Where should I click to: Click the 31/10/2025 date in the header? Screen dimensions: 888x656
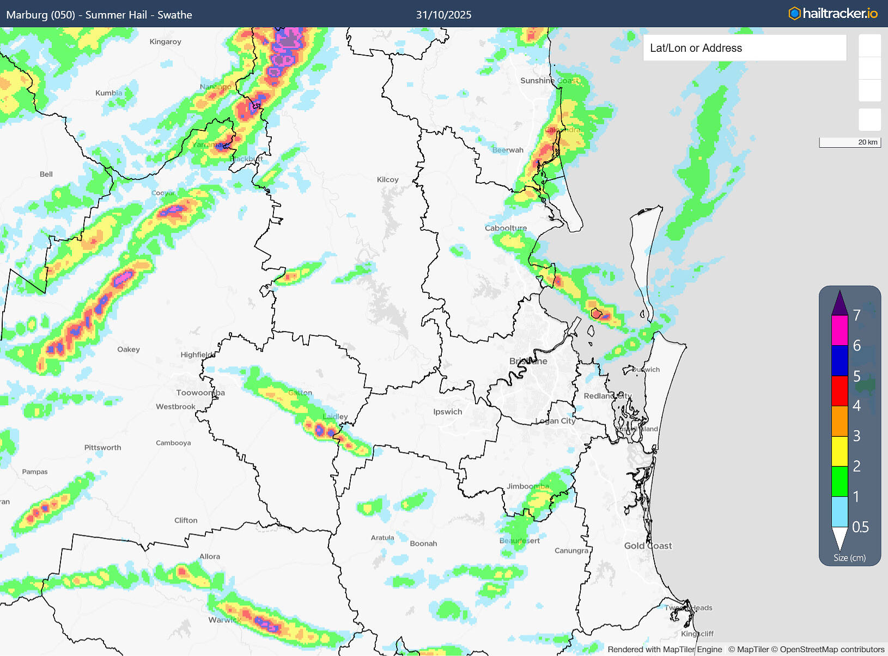pos(443,15)
